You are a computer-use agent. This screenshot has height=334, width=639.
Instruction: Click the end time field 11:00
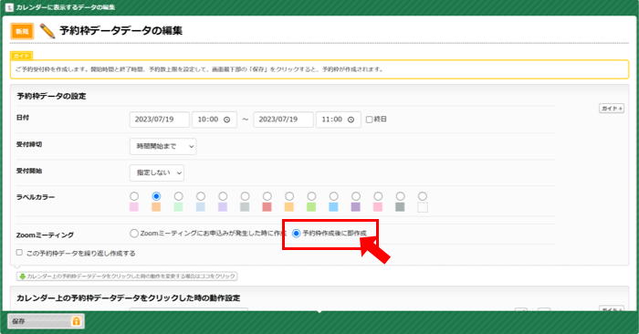coord(339,120)
